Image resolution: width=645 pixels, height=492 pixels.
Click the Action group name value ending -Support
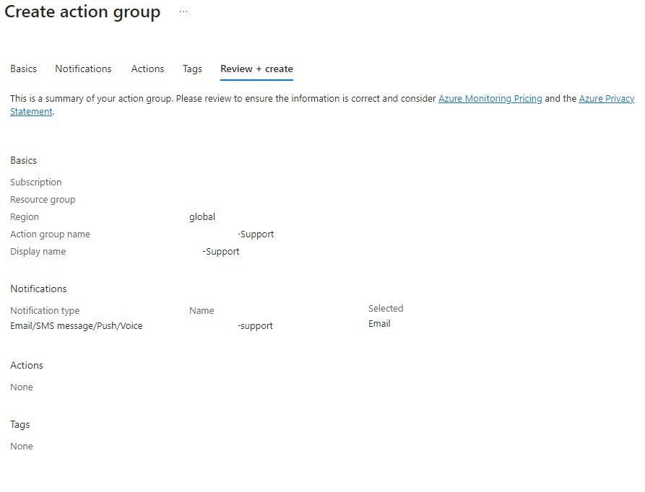[x=256, y=234]
